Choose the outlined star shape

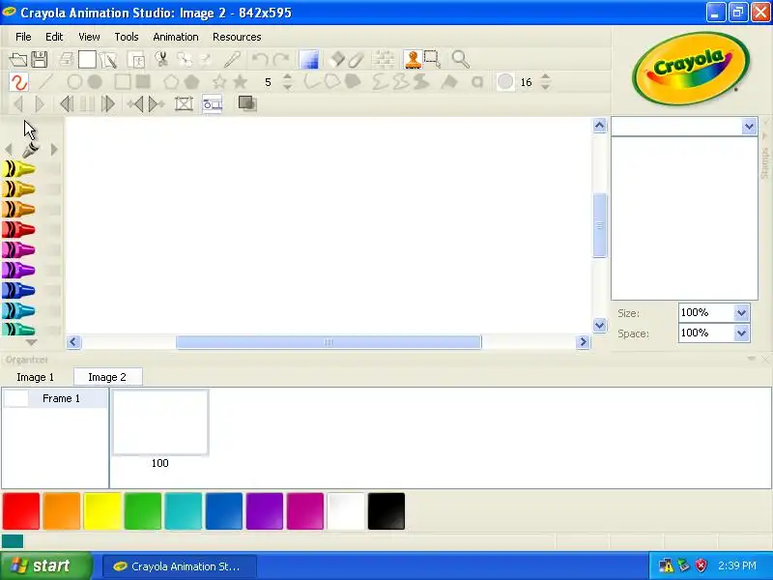click(219, 82)
